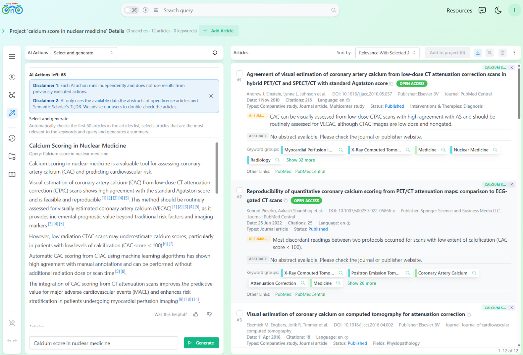Click the ONO logo at top left

[12, 9]
